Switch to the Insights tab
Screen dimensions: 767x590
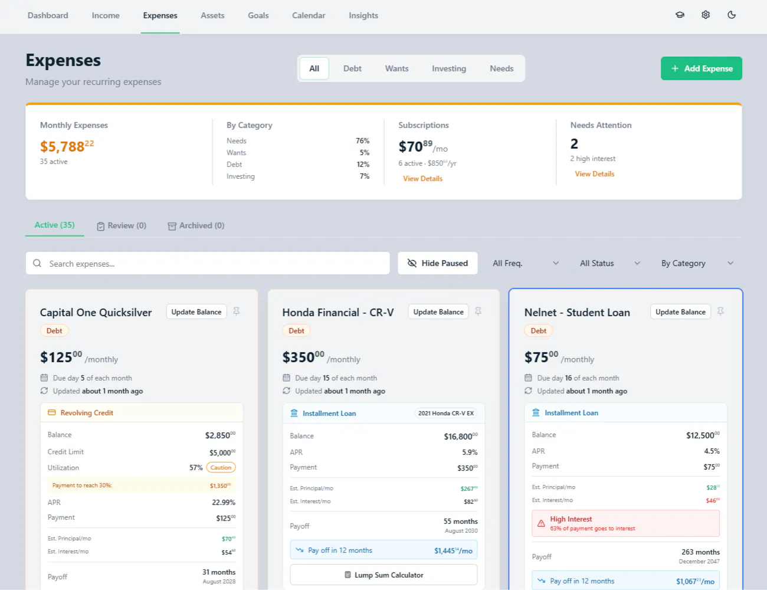click(363, 15)
